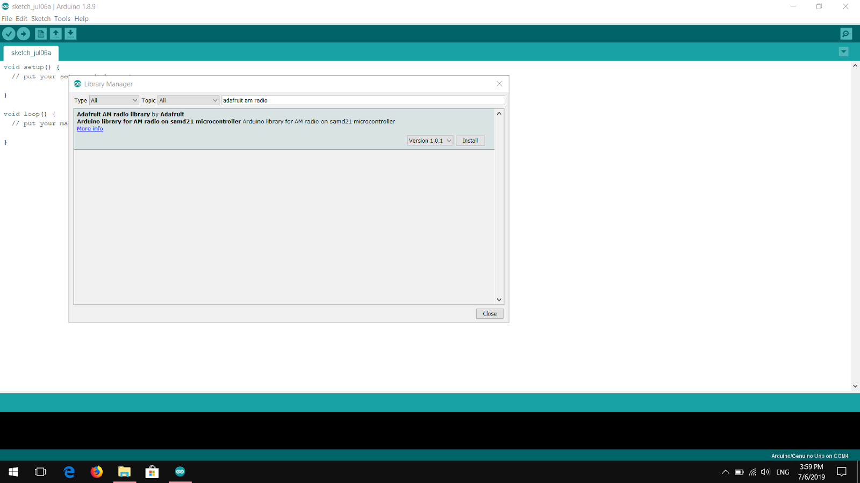Image resolution: width=860 pixels, height=483 pixels.
Task: Click the editor scroll up arrow
Action: (855, 65)
